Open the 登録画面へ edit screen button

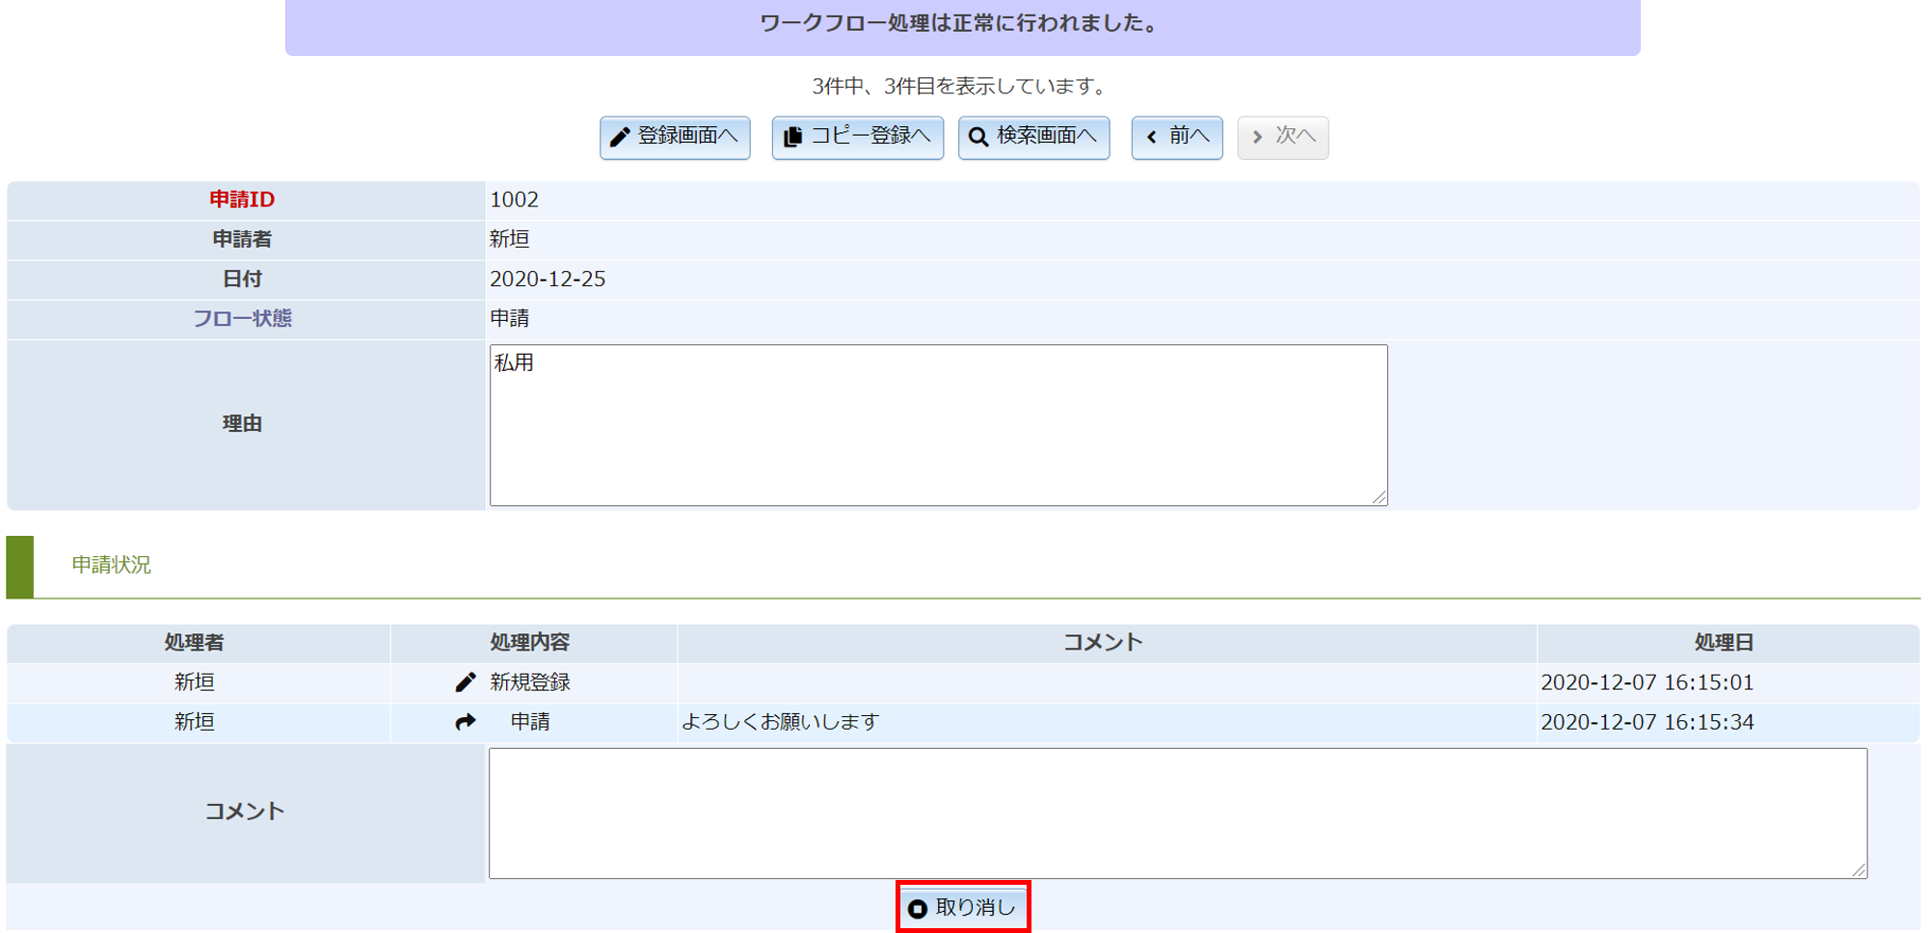coord(675,137)
